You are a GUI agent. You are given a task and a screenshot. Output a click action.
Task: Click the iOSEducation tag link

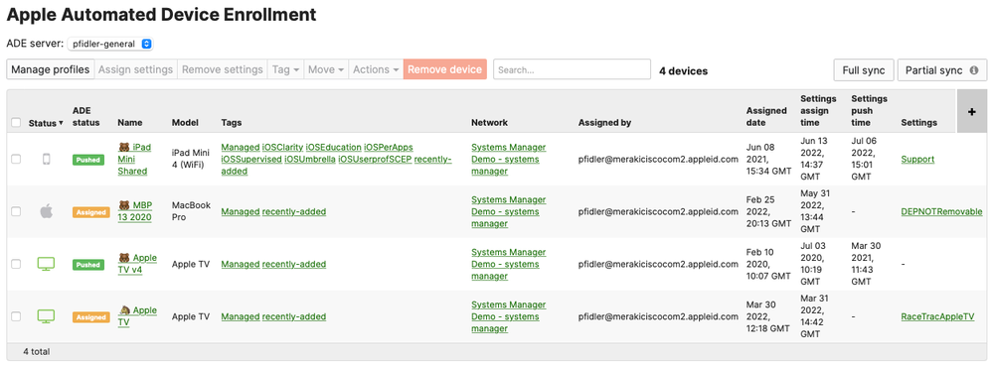tap(333, 147)
